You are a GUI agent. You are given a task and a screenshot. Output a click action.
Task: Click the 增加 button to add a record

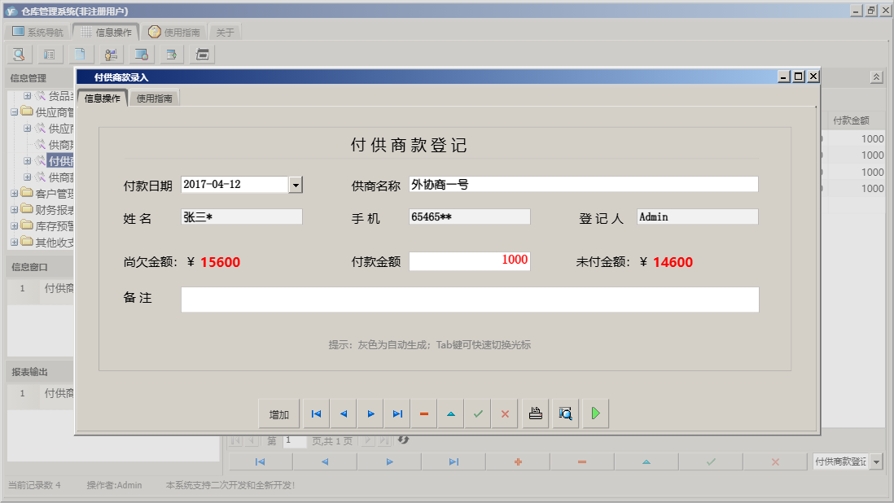coord(278,413)
